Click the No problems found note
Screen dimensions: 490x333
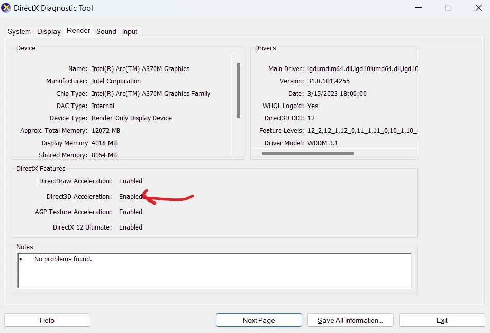[x=63, y=259]
